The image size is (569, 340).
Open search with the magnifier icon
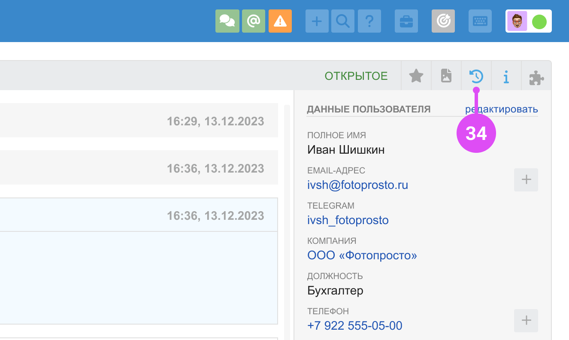[343, 21]
